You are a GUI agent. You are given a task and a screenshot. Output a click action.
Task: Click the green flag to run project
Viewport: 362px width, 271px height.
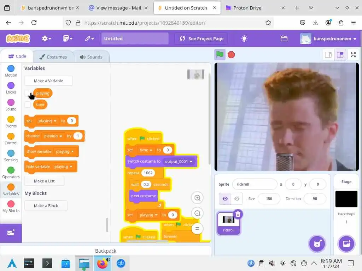pos(220,55)
